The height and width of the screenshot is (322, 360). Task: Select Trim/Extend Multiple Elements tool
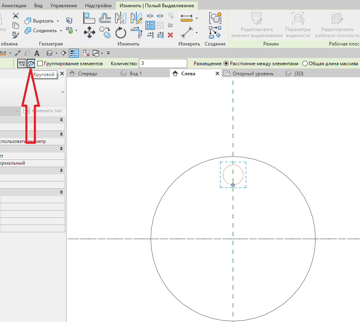click(160, 35)
